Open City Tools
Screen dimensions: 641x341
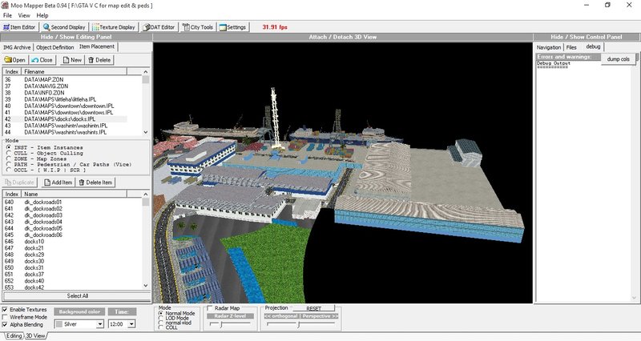[x=198, y=27]
